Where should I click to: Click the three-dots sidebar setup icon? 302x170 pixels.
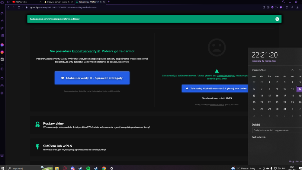(x=2, y=162)
